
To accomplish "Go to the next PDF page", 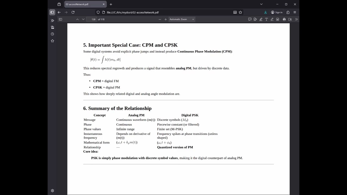I will pos(83,19).
